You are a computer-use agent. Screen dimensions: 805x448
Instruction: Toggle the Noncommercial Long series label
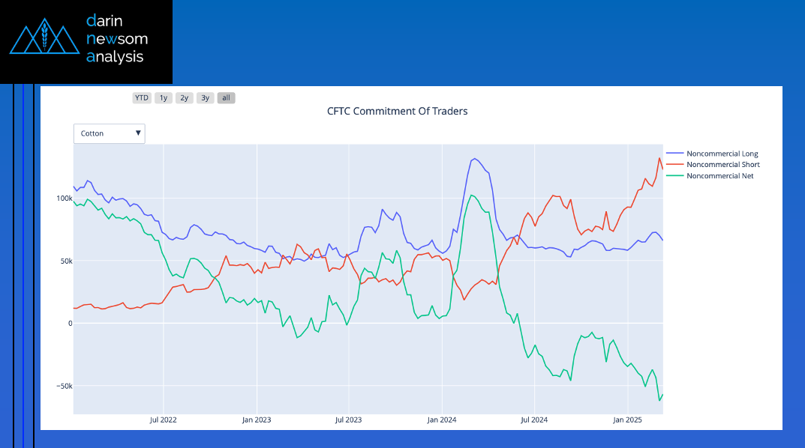[x=722, y=154]
